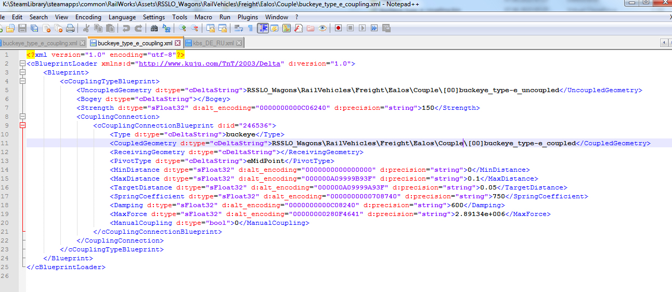Close the first inactive buckeye tab with its X

(x=83, y=43)
